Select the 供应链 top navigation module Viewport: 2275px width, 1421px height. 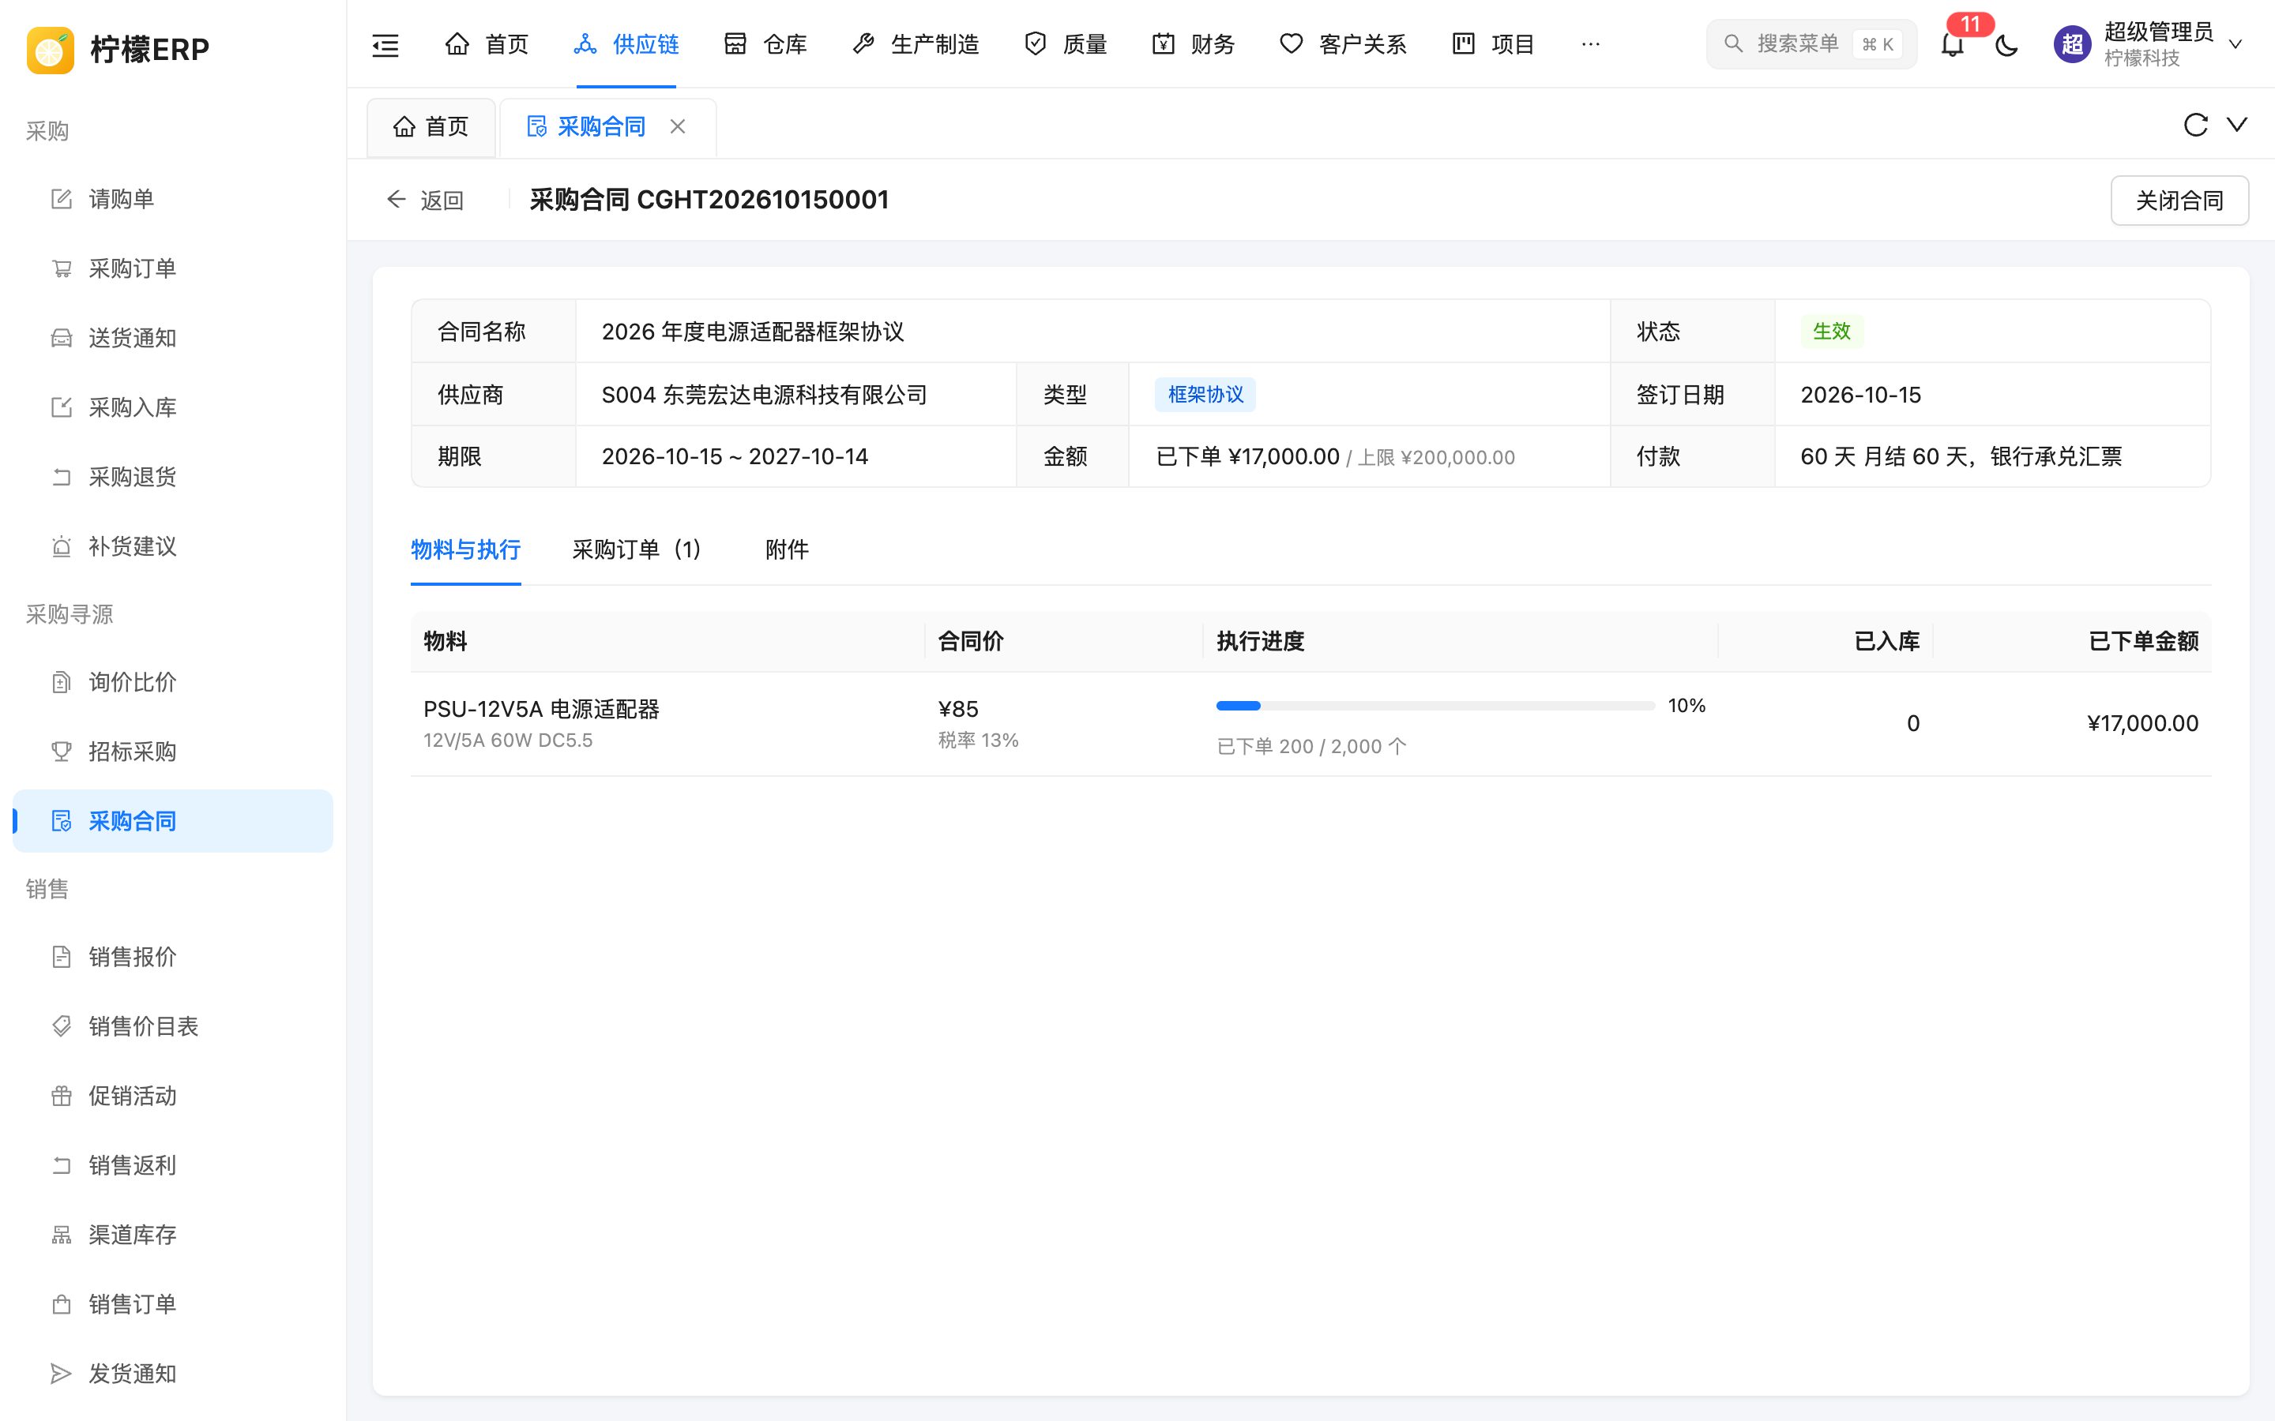coord(626,44)
